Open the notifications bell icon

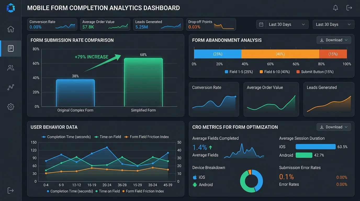tap(336, 8)
